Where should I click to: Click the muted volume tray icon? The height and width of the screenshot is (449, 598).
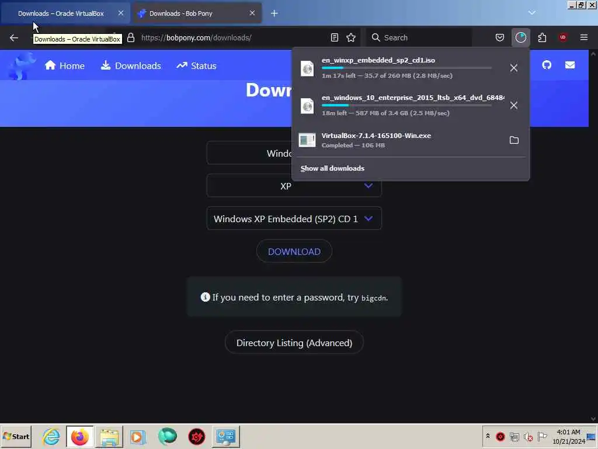(528, 437)
